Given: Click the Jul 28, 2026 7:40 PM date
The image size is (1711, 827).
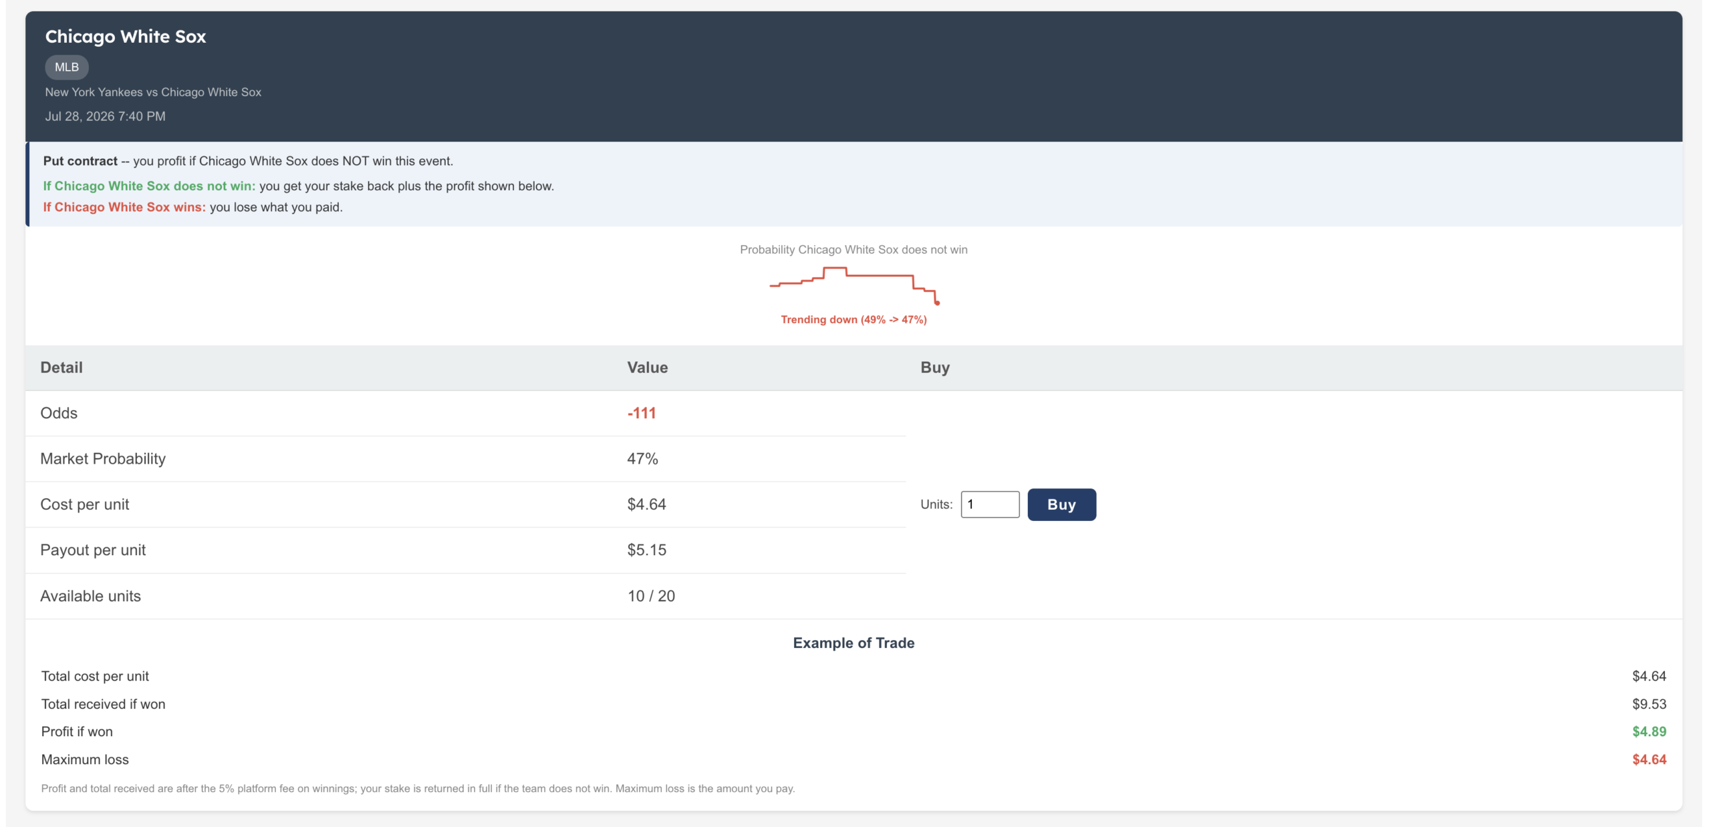Looking at the screenshot, I should point(106,116).
